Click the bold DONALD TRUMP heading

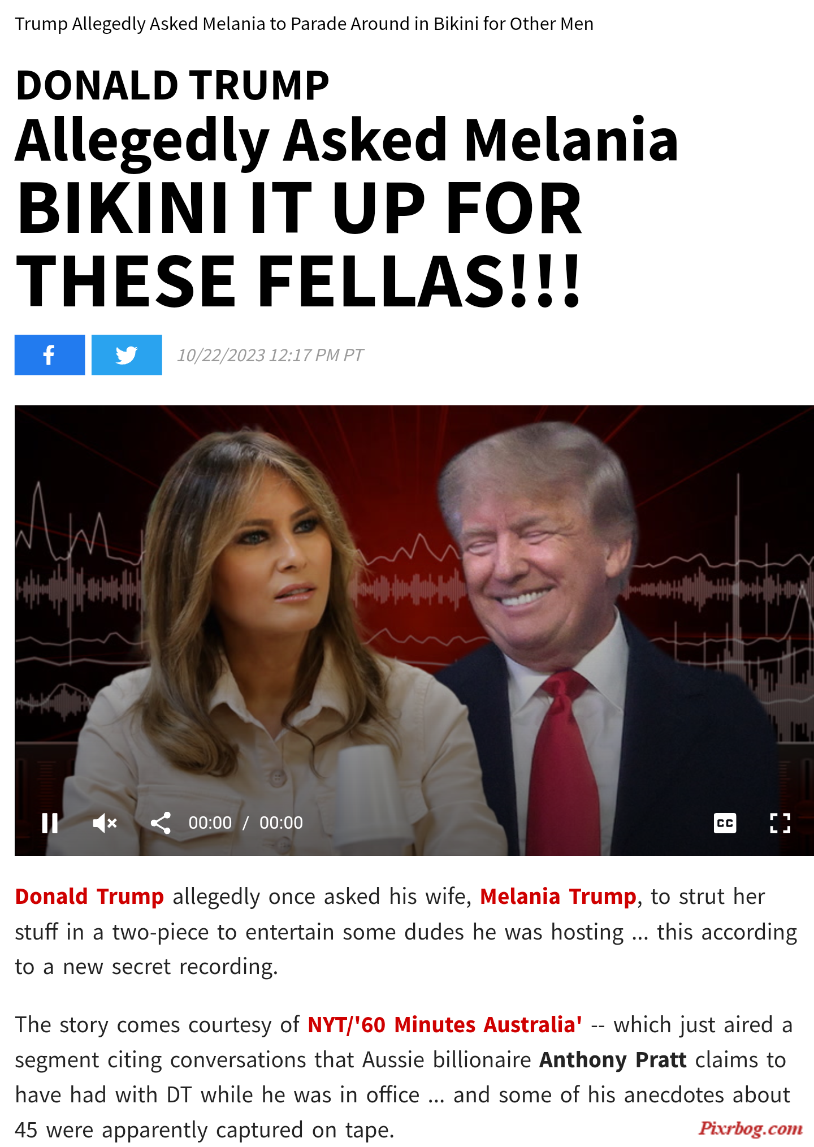coord(172,85)
